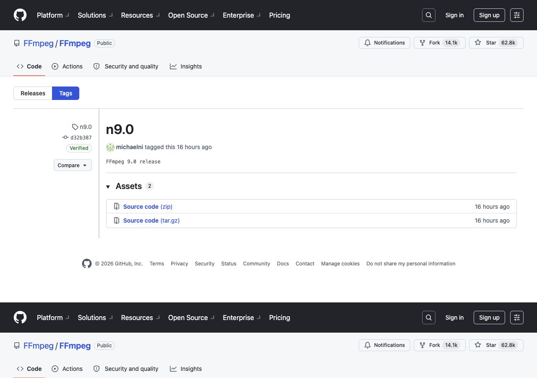The width and height of the screenshot is (537, 378).
Task: Click the Contact footer link
Action: point(305,264)
